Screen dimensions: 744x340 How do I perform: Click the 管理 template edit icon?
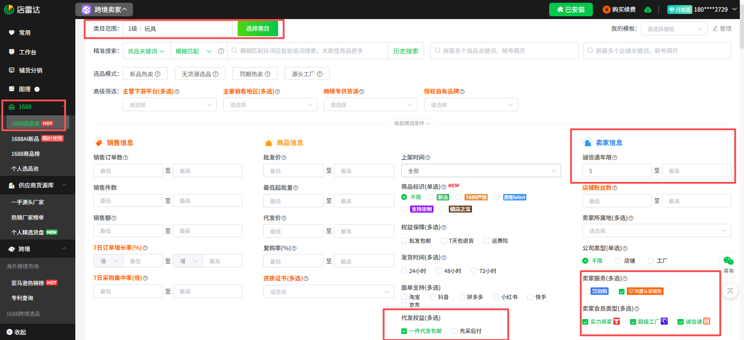pyautogui.click(x=716, y=29)
